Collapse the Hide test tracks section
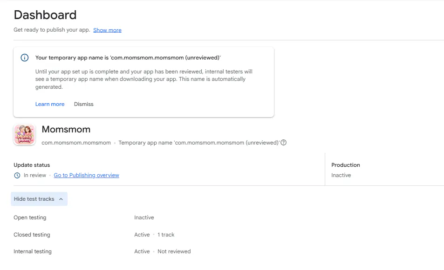This screenshot has height=270, width=444. (x=39, y=199)
